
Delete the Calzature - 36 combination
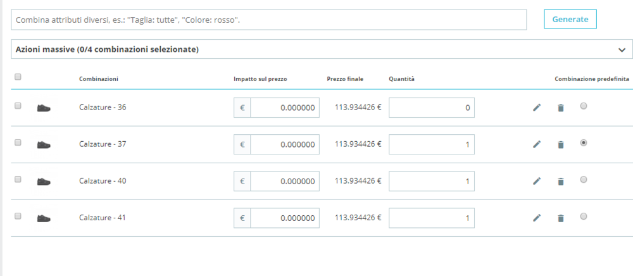[x=560, y=108]
